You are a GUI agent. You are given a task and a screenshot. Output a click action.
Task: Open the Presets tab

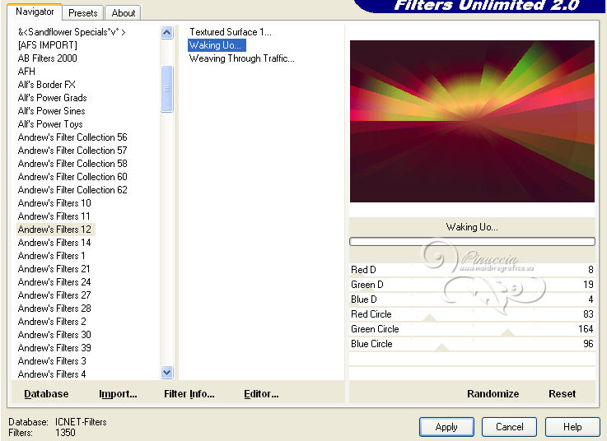point(83,13)
